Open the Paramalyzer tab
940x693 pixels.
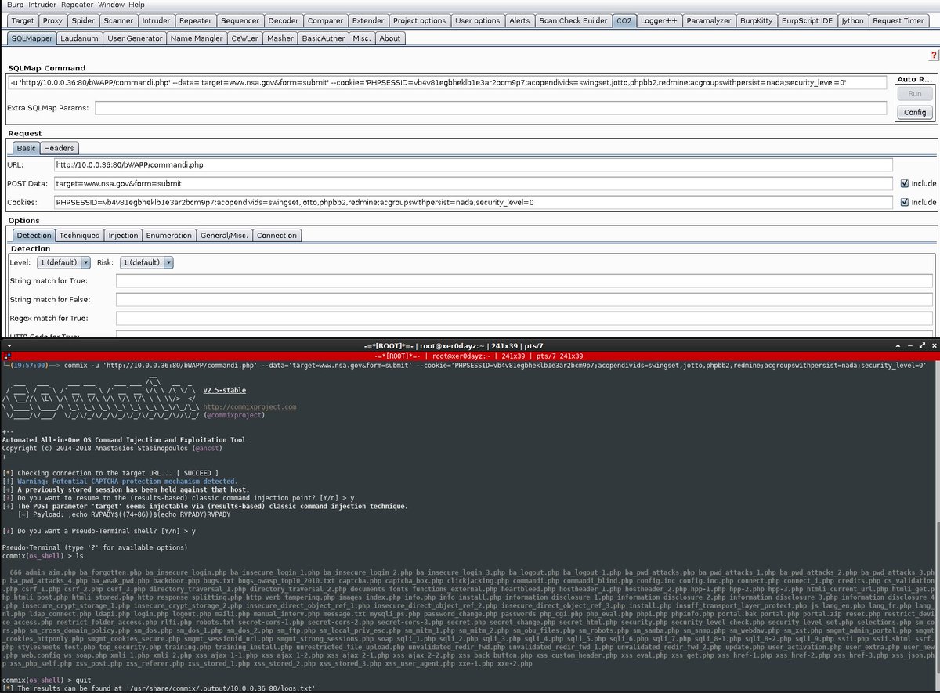tap(707, 21)
